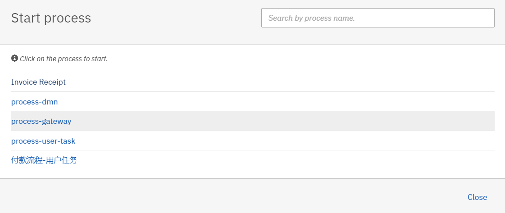Click the highlighted process-gateway row background
Viewport: 505px width, 213px height.
tap(253, 121)
